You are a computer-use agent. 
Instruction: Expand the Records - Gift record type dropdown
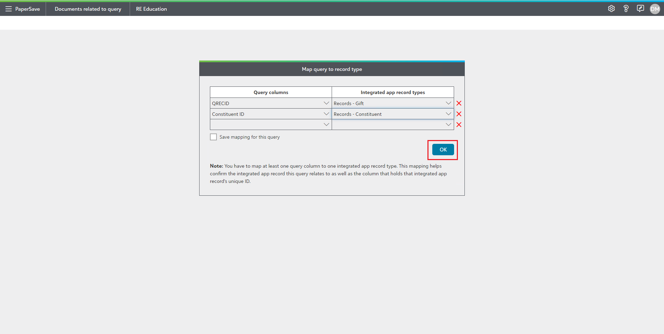pyautogui.click(x=448, y=103)
